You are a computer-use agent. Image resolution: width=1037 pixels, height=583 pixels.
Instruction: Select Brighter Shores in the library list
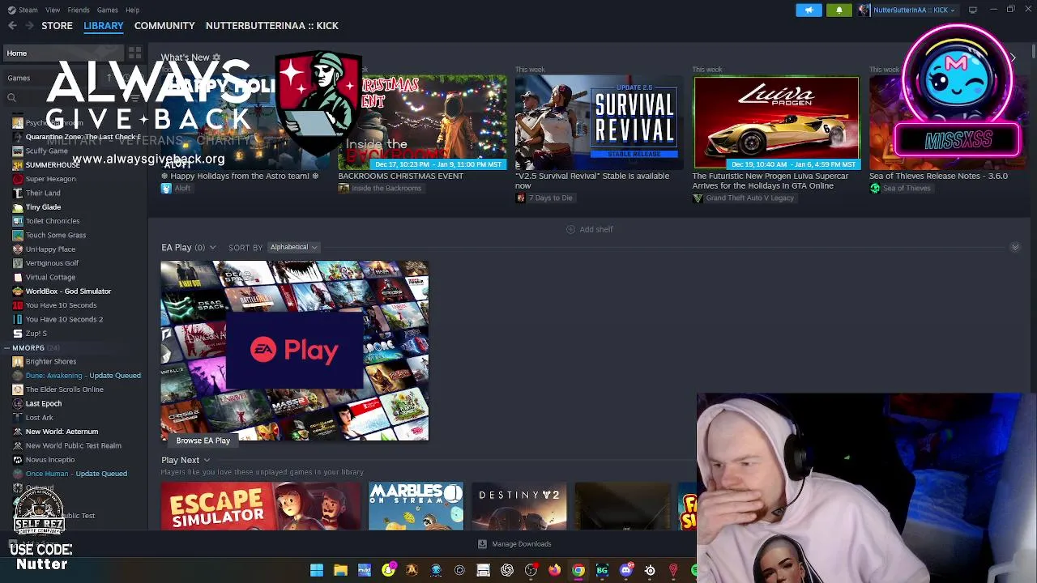50,362
